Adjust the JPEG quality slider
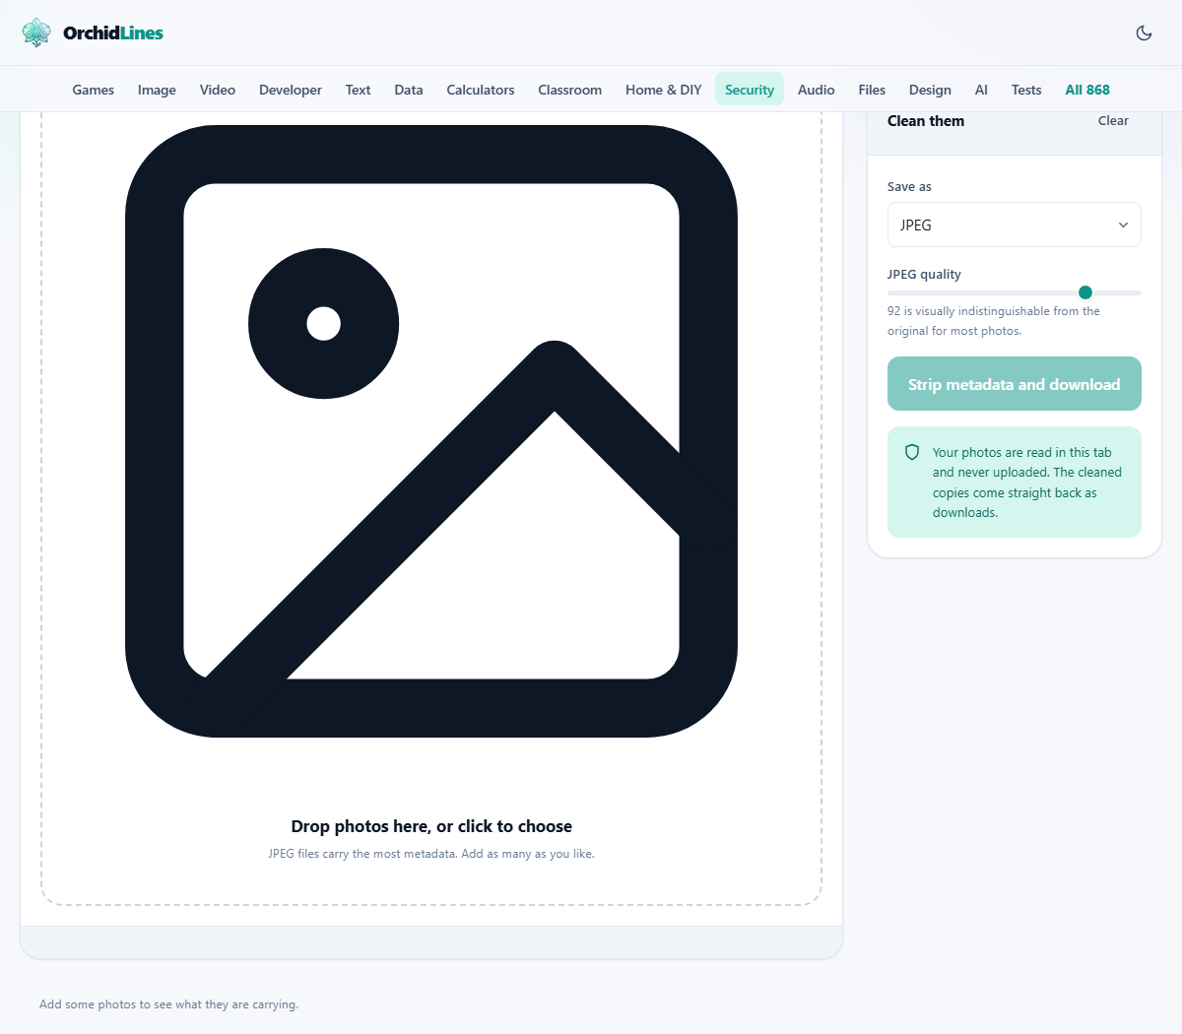 pos(1015,292)
